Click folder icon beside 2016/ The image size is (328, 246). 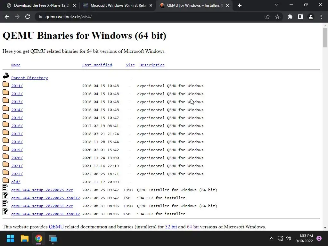point(6,124)
